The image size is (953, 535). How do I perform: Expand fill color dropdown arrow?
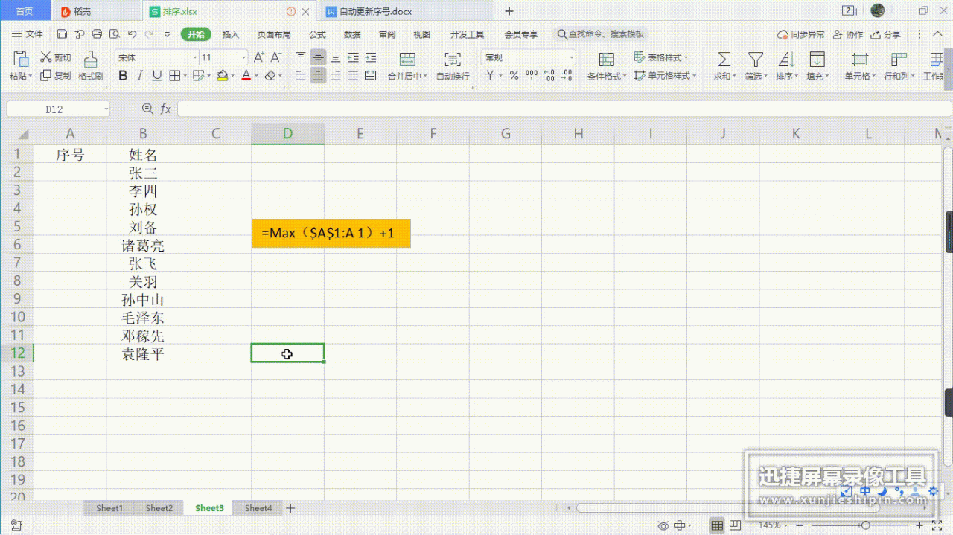(x=232, y=76)
